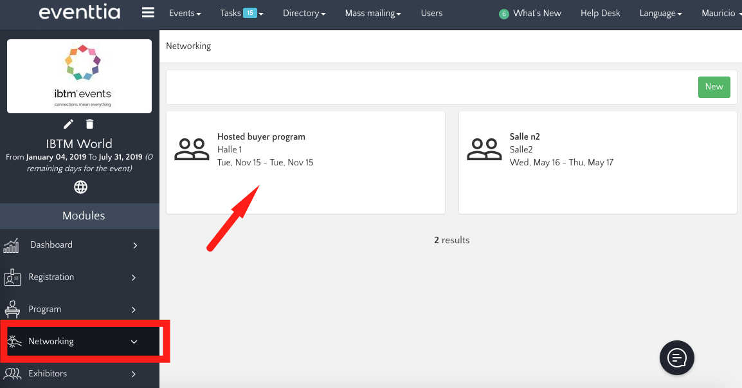Open the Directory dropdown menu

coord(303,13)
